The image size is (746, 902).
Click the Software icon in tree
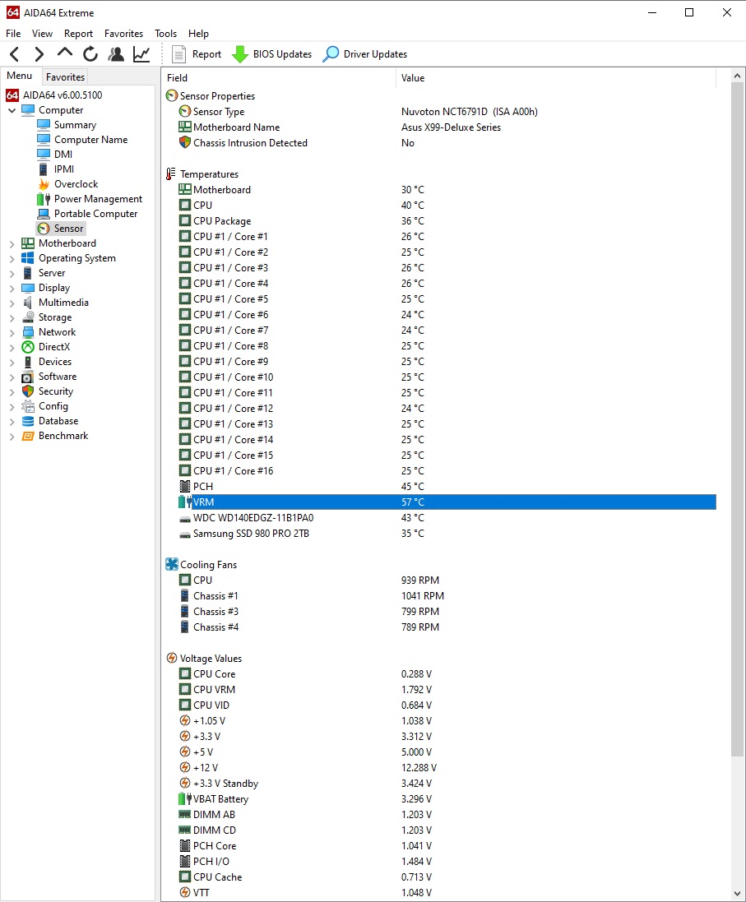28,377
